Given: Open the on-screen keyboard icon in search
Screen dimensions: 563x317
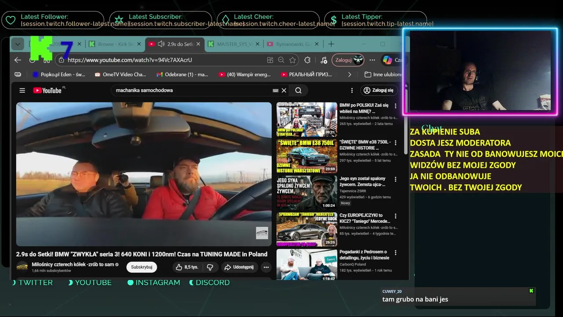Looking at the screenshot, I should pyautogui.click(x=276, y=90).
